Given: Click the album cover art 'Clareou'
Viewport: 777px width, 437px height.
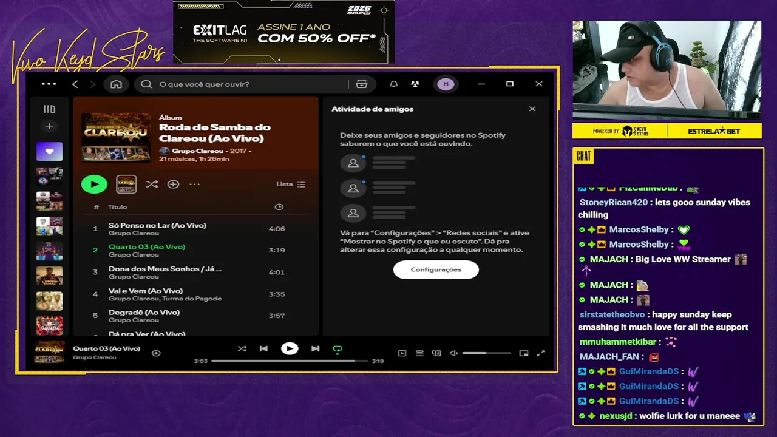Looking at the screenshot, I should (x=116, y=137).
